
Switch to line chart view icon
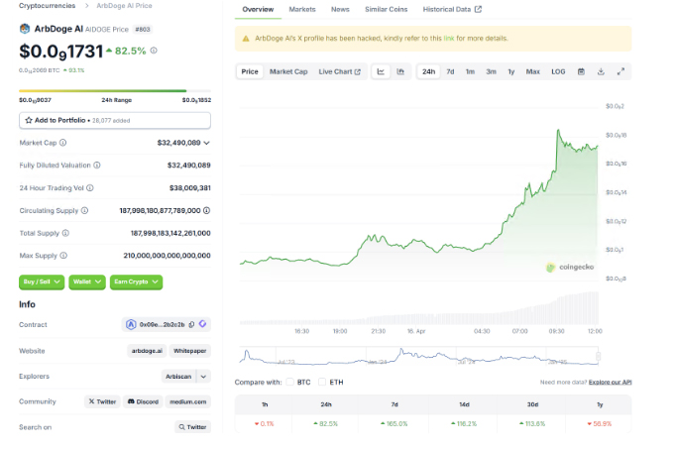click(x=382, y=71)
